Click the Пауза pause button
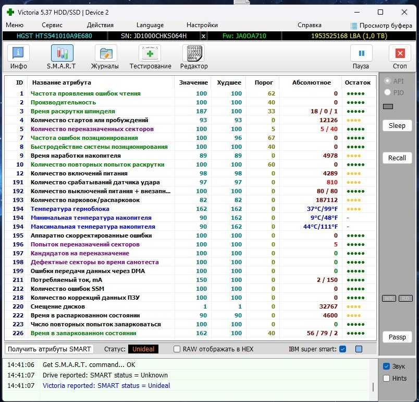The image size is (419, 402). coord(361,53)
